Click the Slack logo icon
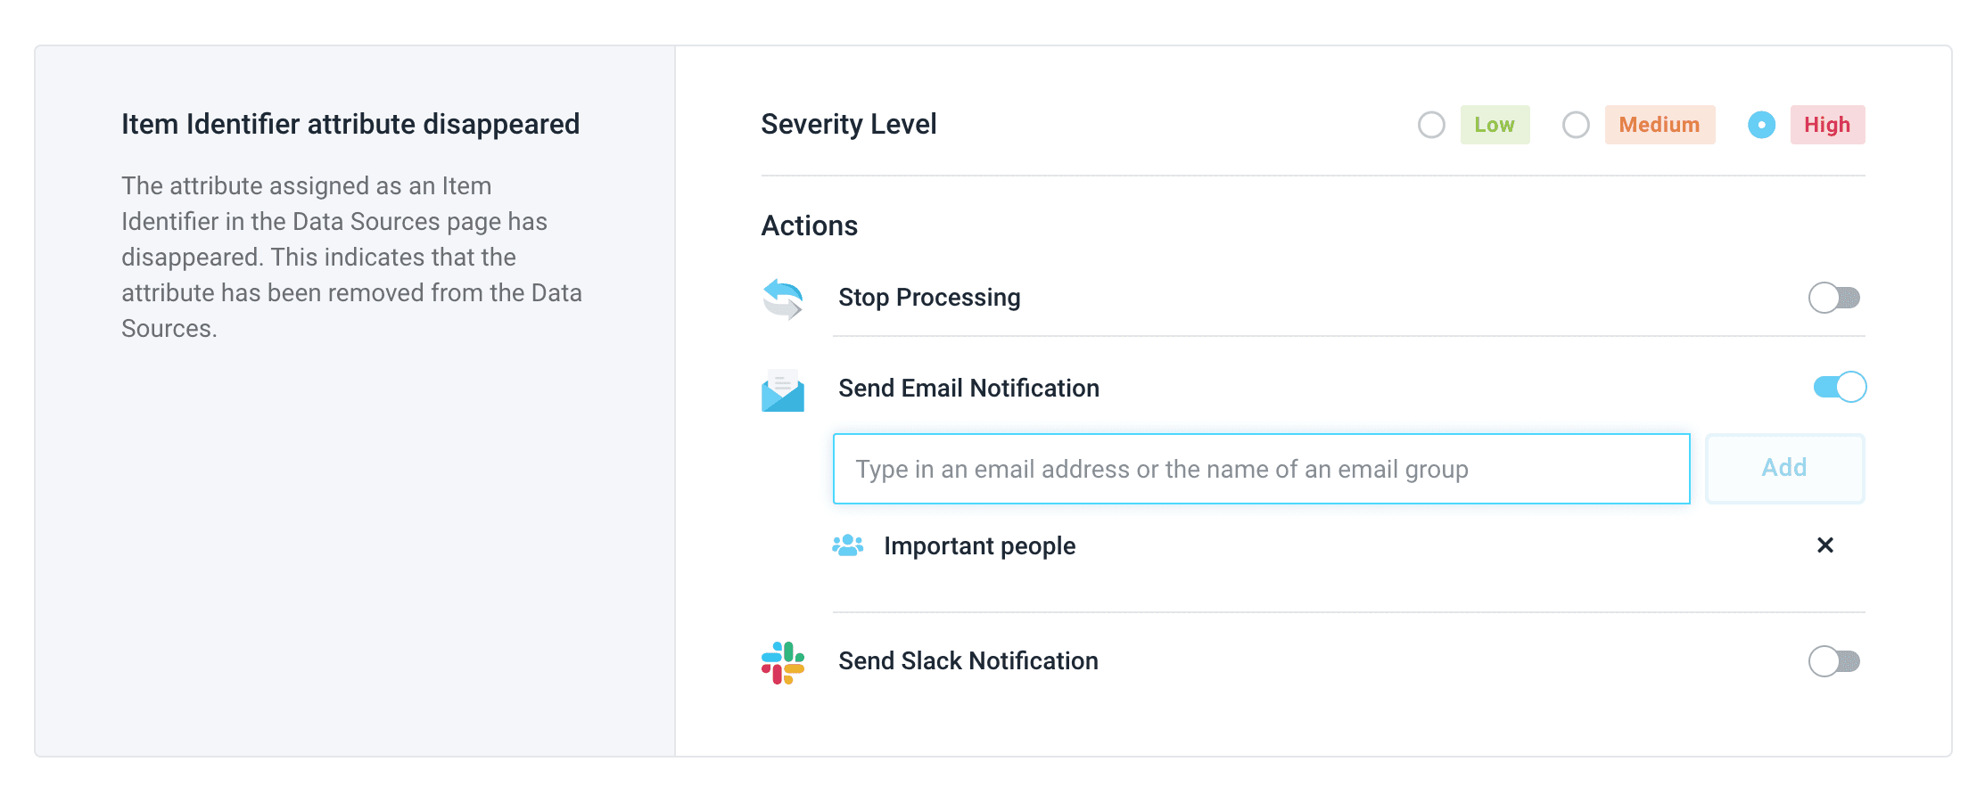1985x811 pixels. (783, 662)
